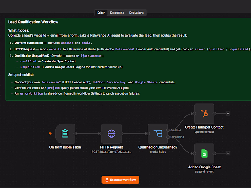Click the 'RelevanceAI' text in setup checklist

[x=51, y=82]
